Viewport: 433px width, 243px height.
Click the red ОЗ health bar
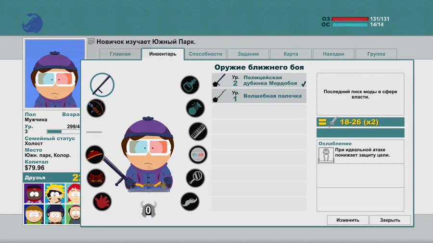point(350,19)
